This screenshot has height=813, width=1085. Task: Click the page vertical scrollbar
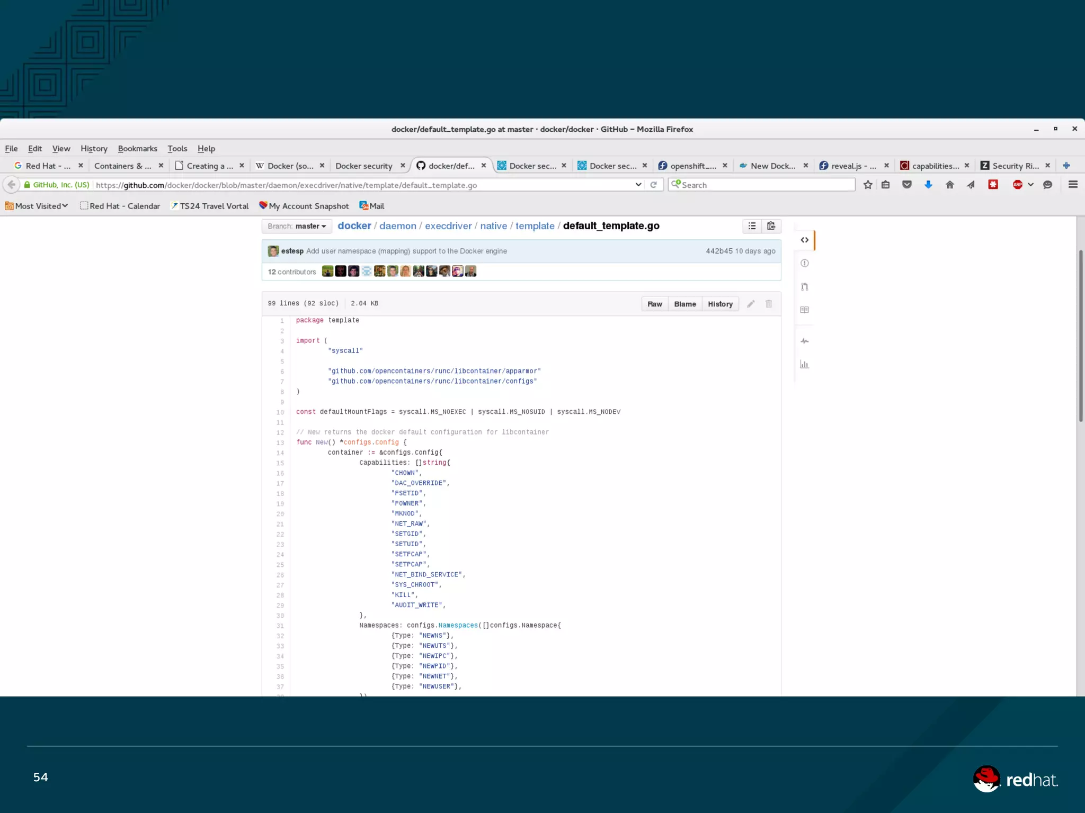pos(1080,336)
